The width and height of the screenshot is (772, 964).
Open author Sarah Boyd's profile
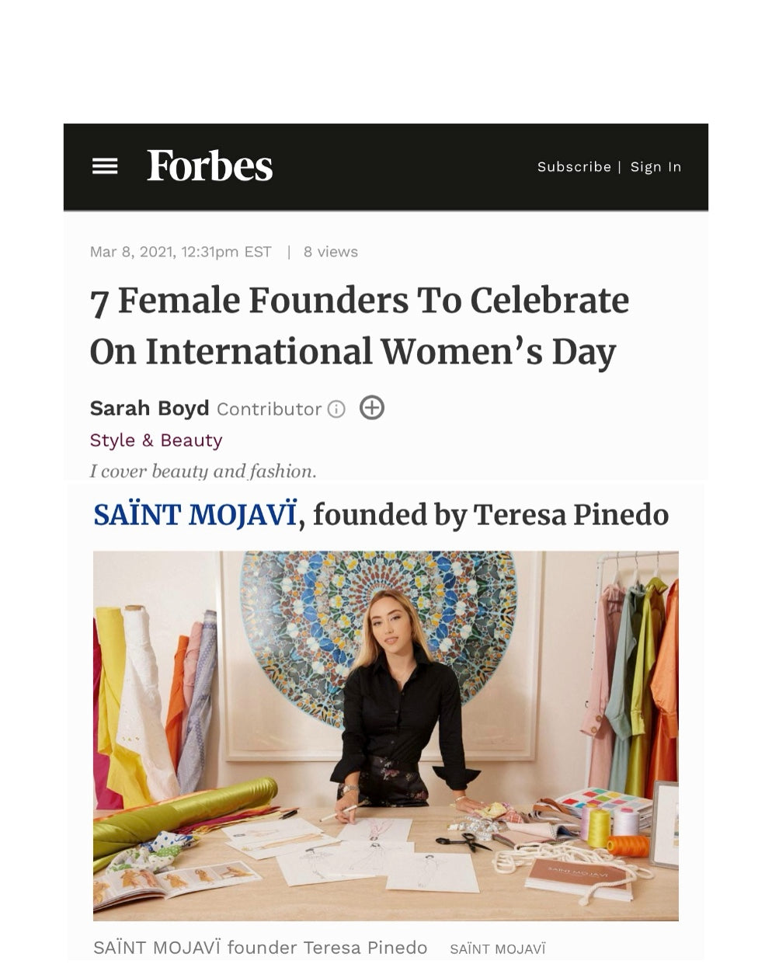149,409
